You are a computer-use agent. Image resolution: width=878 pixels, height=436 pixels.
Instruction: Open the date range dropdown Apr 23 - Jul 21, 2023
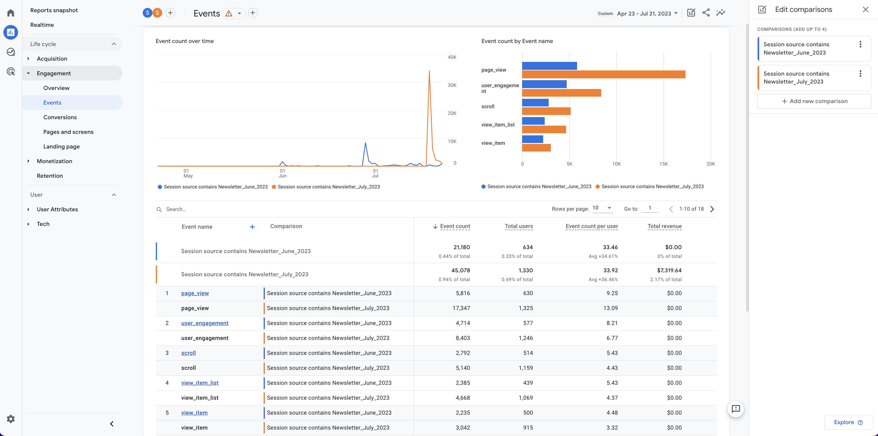click(x=647, y=14)
